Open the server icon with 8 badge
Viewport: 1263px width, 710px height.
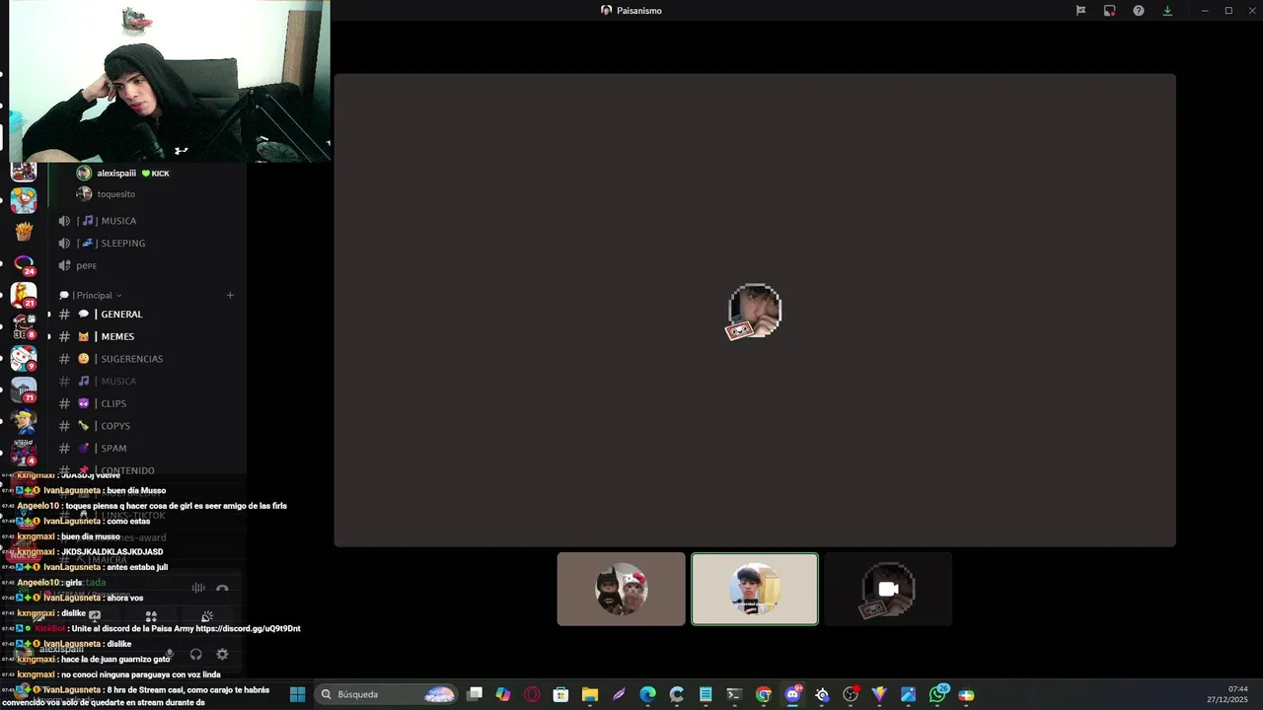click(24, 326)
